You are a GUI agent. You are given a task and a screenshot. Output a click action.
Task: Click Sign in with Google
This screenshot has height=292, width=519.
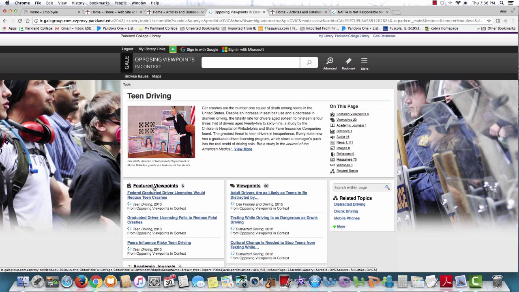coord(199,49)
